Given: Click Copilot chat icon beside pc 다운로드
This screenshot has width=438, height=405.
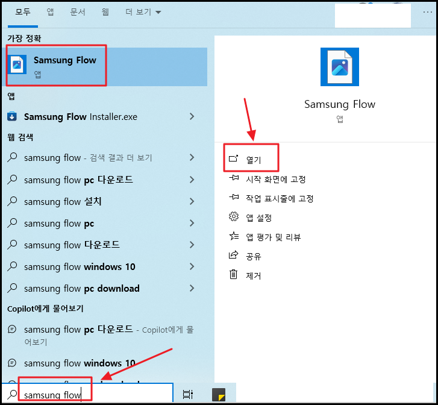Looking at the screenshot, I should [12, 329].
